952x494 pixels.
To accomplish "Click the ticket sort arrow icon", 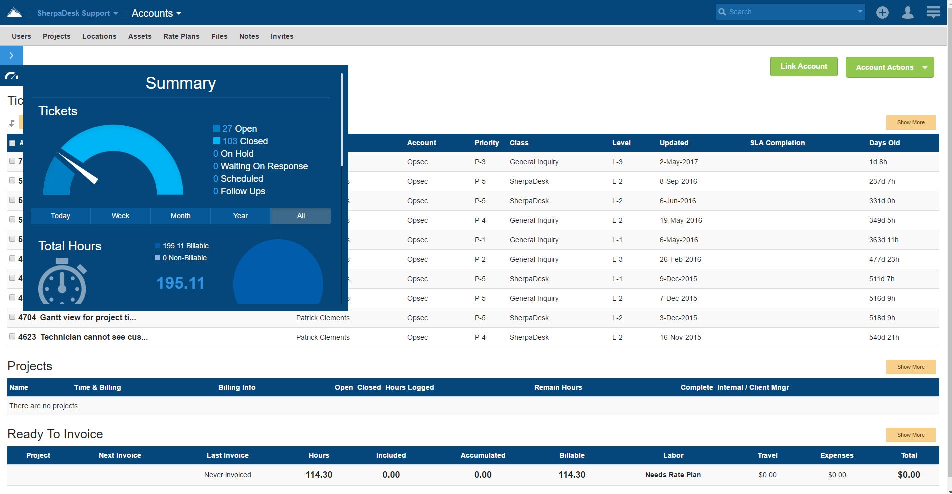I will pyautogui.click(x=12, y=123).
